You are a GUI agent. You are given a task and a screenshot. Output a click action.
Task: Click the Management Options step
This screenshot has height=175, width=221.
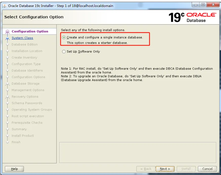(28, 90)
